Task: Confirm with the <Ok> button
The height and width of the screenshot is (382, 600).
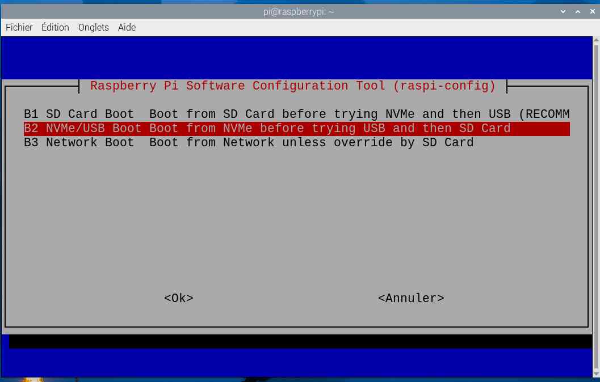Action: [x=179, y=298]
